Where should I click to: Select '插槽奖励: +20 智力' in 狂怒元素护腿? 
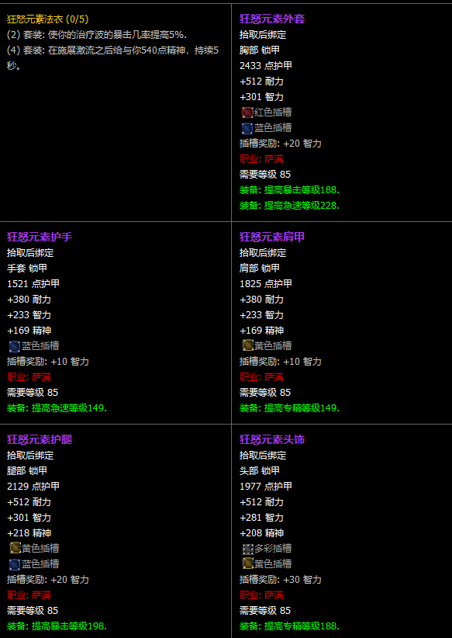pyautogui.click(x=48, y=580)
